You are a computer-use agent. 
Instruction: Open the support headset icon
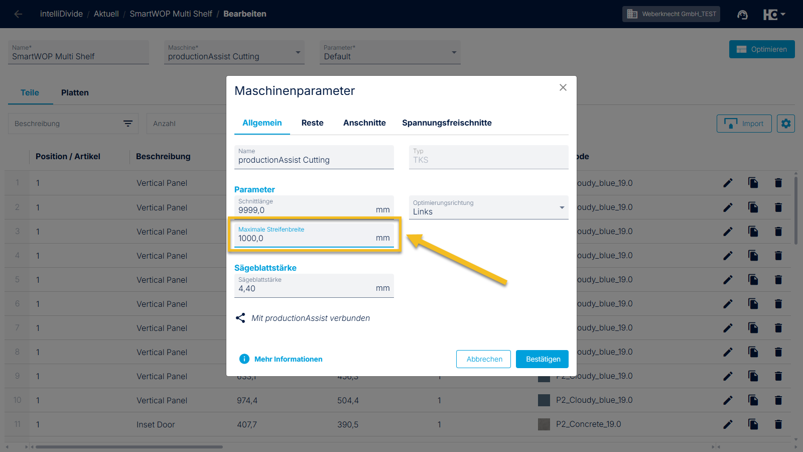click(x=742, y=15)
